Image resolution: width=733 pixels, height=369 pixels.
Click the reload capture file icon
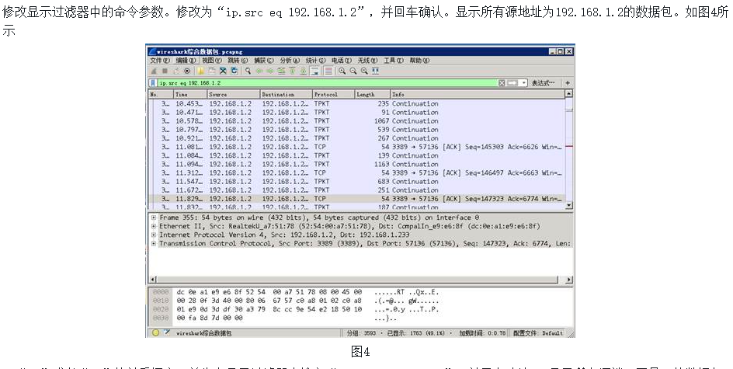(234, 71)
